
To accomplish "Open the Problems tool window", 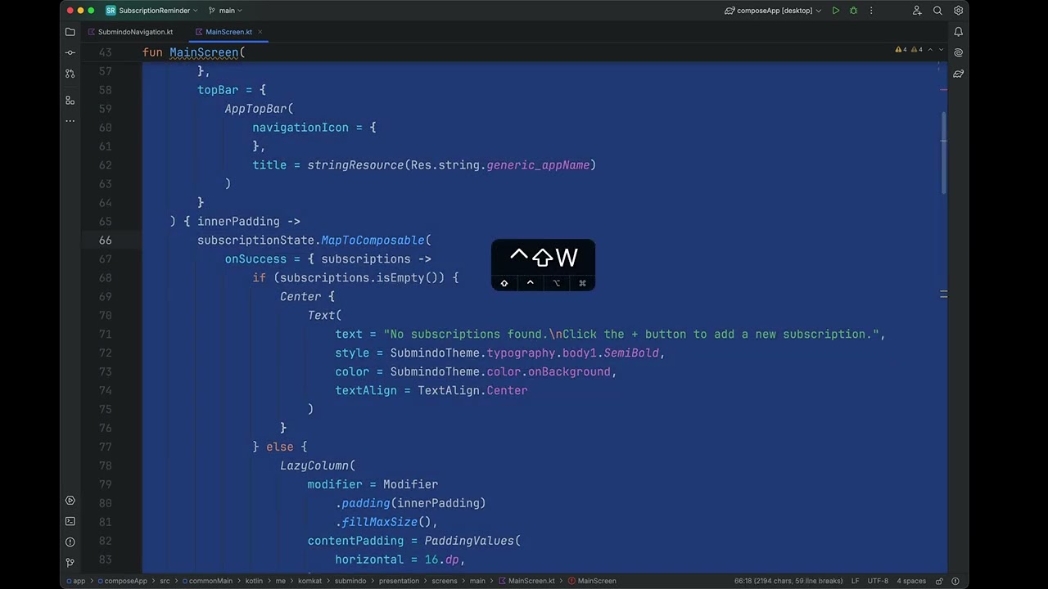I will coord(70,542).
